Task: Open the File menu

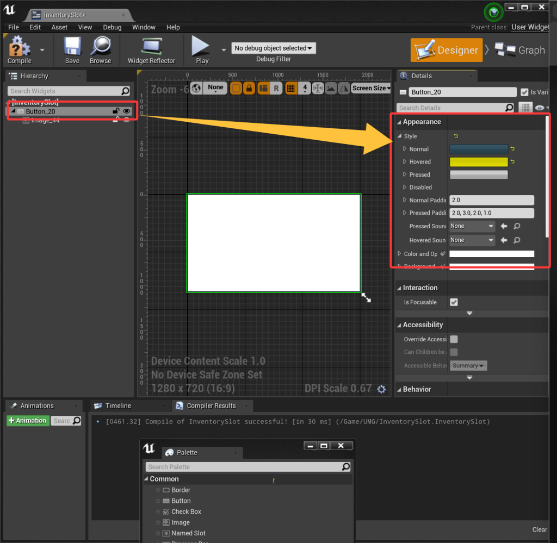Action: [x=14, y=27]
